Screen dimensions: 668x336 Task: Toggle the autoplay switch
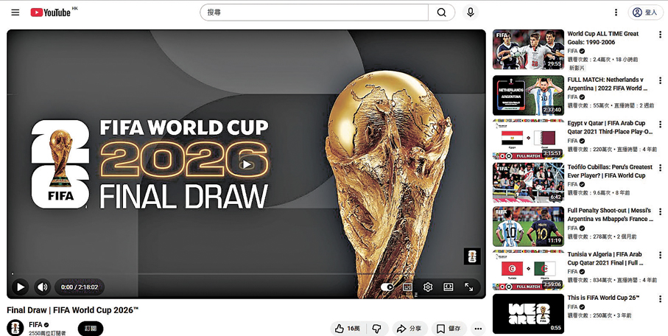pyautogui.click(x=387, y=287)
